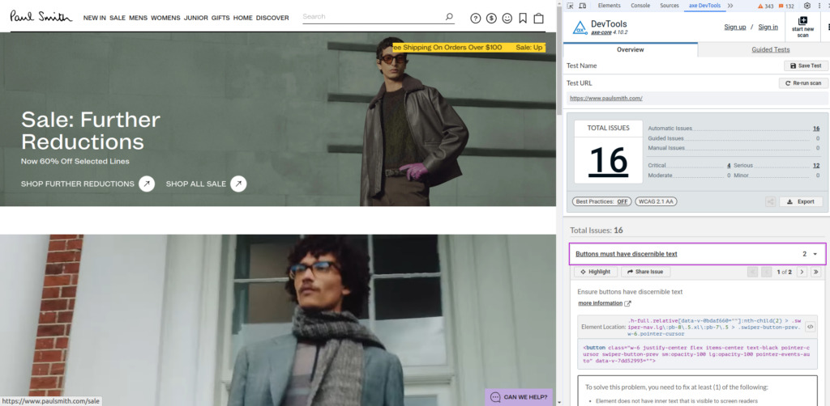The height and width of the screenshot is (406, 830).
Task: Focus the Search input field
Action: coord(373,17)
